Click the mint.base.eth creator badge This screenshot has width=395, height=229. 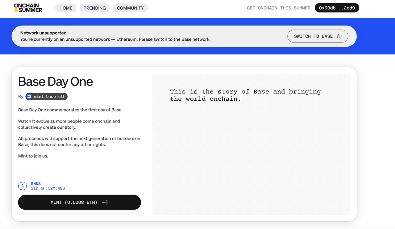pos(46,96)
